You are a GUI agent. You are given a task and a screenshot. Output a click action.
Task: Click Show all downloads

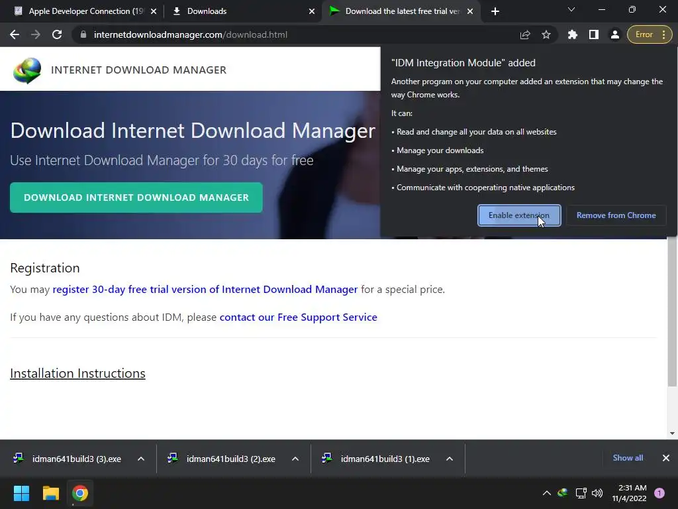(628, 458)
